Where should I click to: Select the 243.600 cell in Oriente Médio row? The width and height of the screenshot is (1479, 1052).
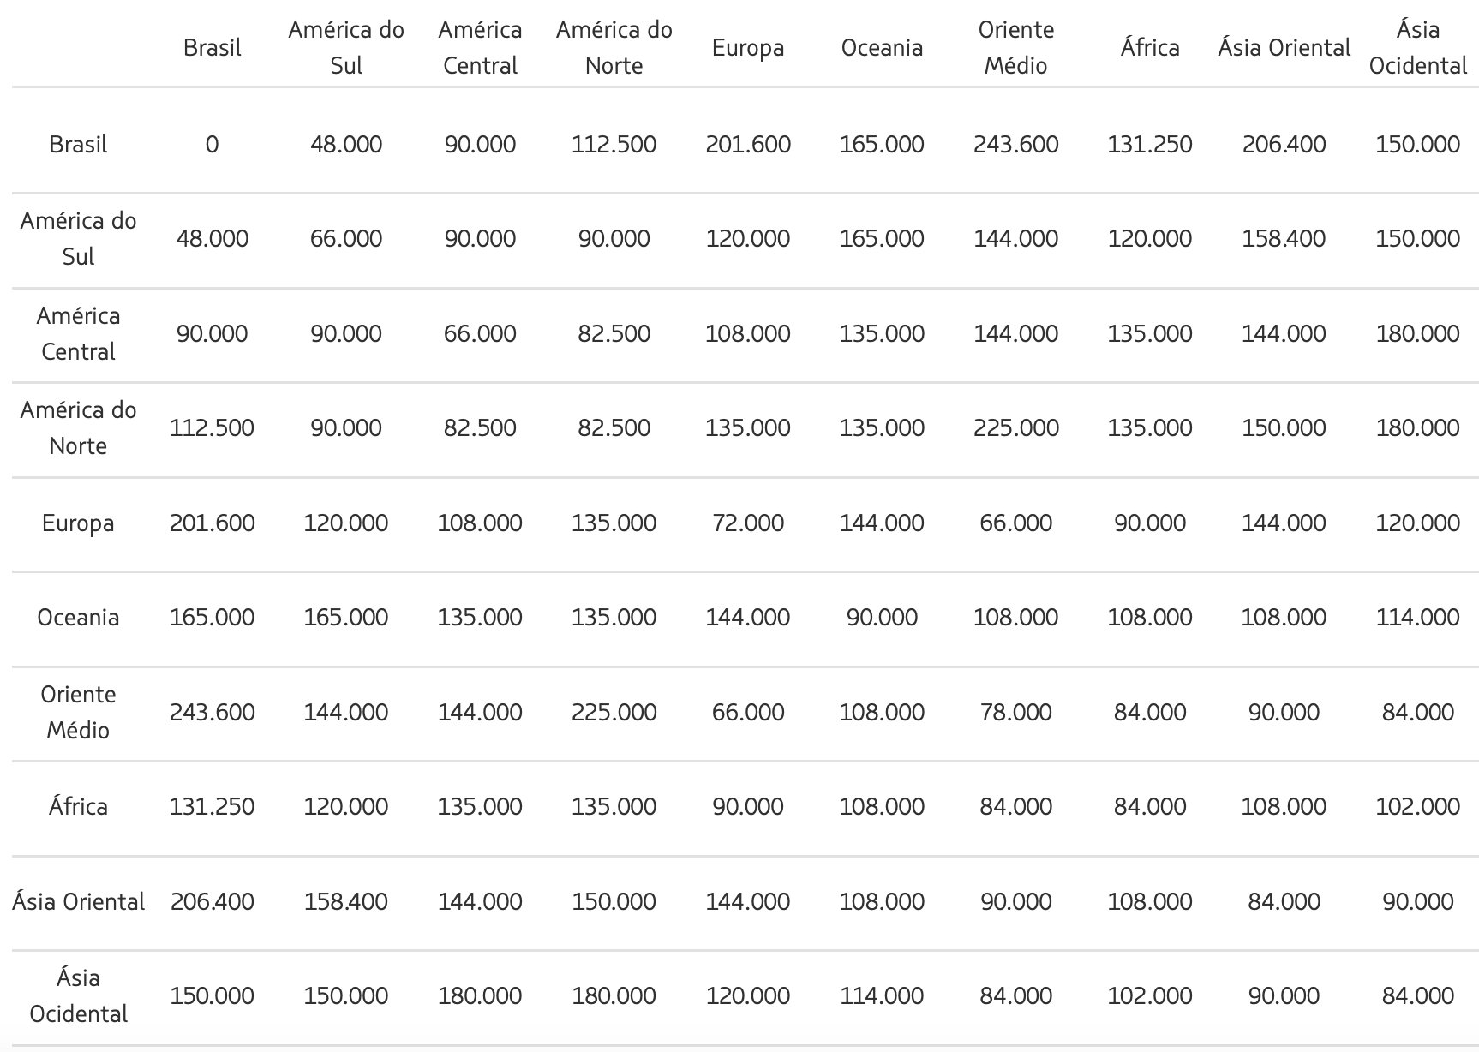tap(212, 712)
